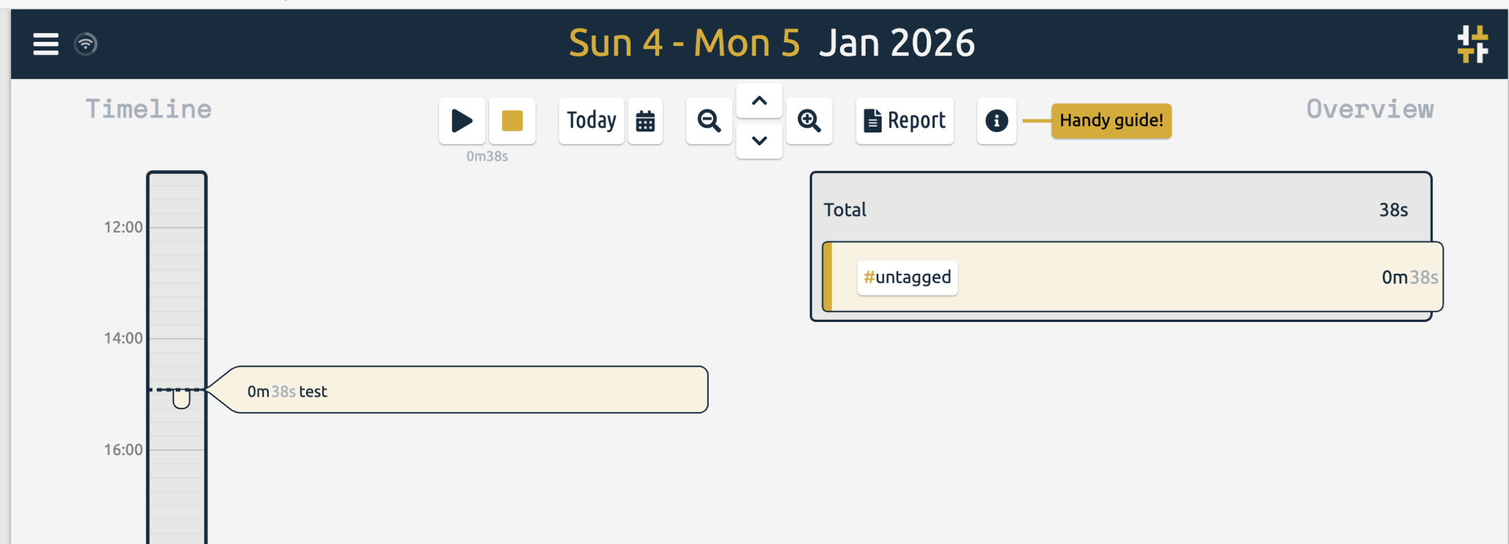1509x544 pixels.
Task: Click the Total row in Overview
Action: [1120, 210]
